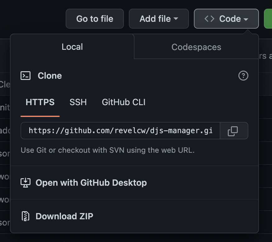Screen dimensions: 272x242
Task: Click the GitHub Desktop download icon
Action: [26, 183]
